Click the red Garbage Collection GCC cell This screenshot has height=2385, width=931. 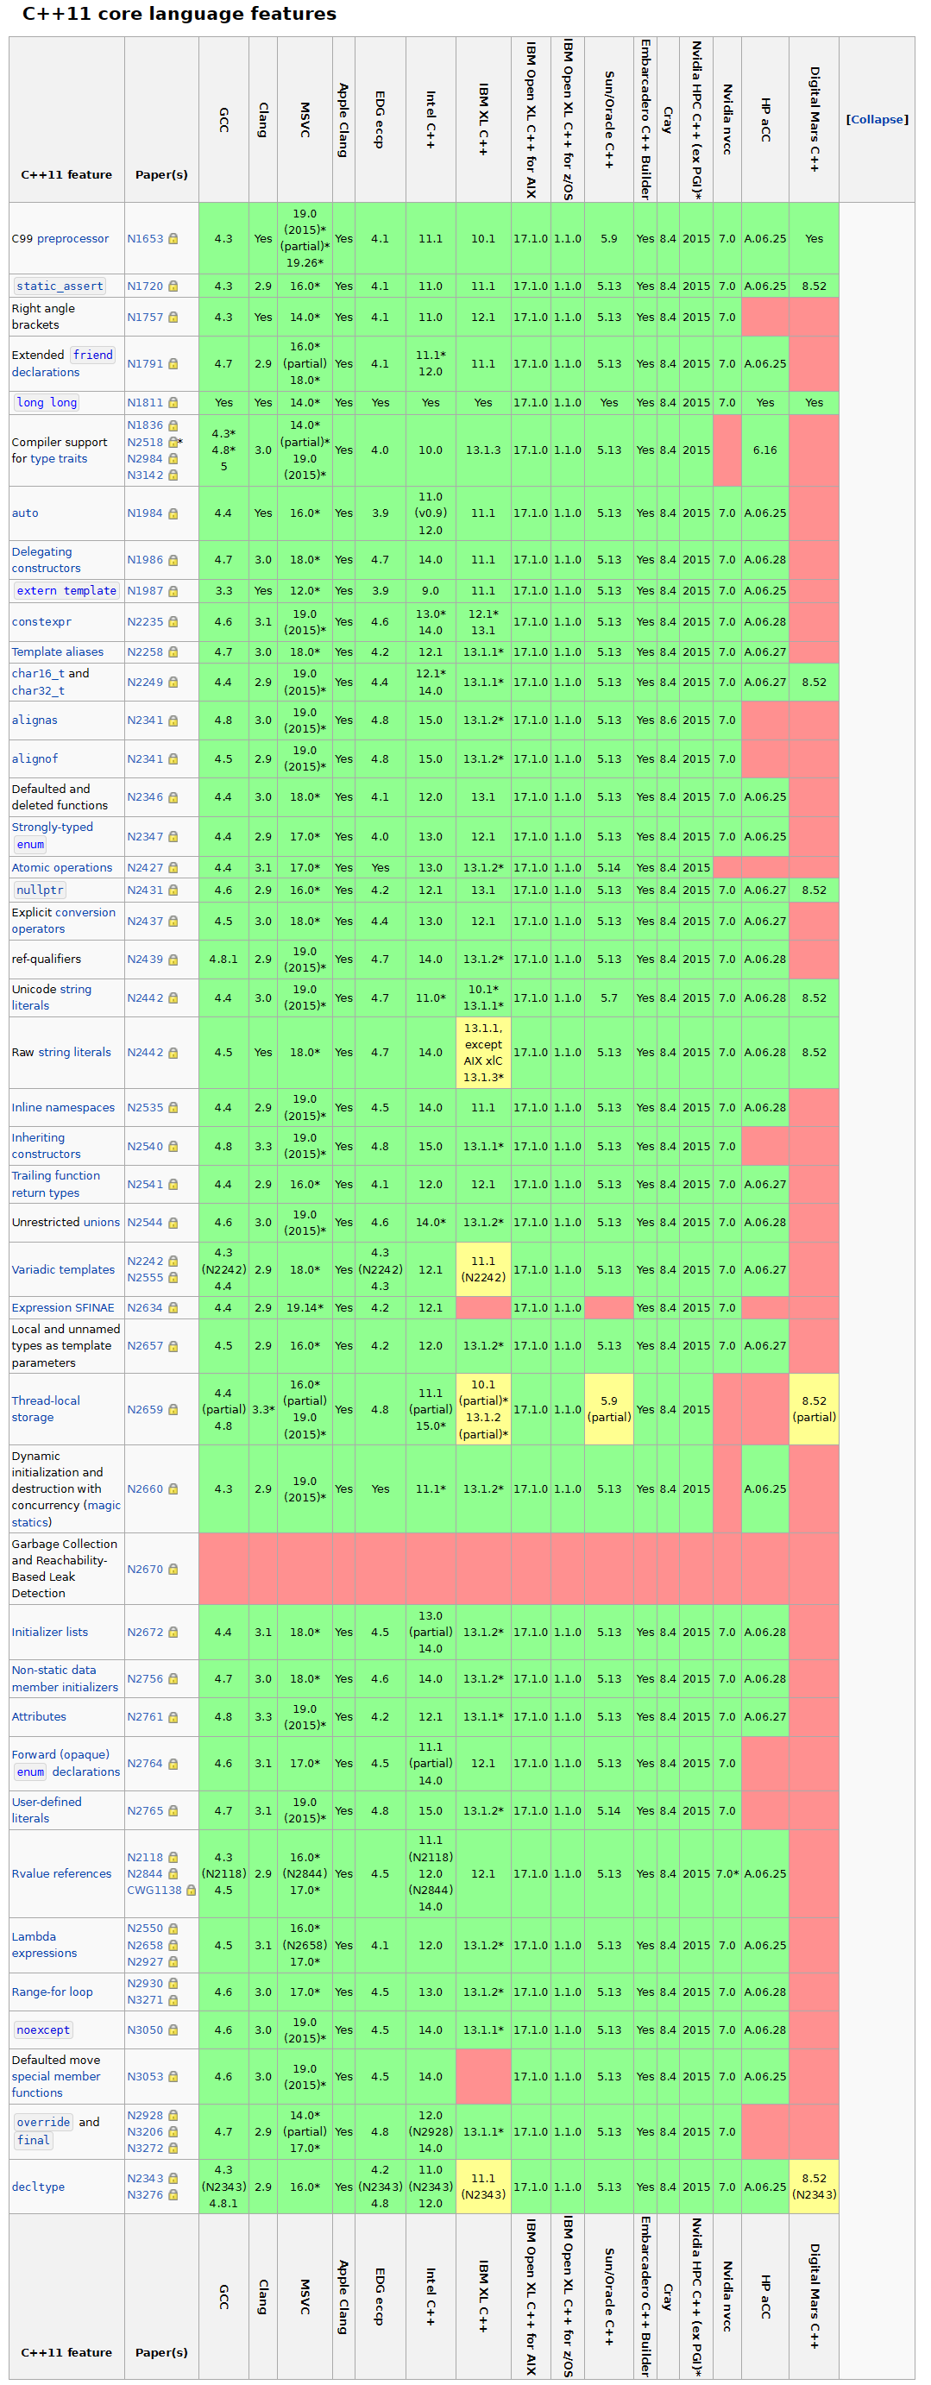pos(223,1569)
